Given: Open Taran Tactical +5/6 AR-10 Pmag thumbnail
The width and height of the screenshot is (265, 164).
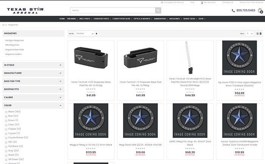Looking at the screenshot, I should (x=91, y=58).
